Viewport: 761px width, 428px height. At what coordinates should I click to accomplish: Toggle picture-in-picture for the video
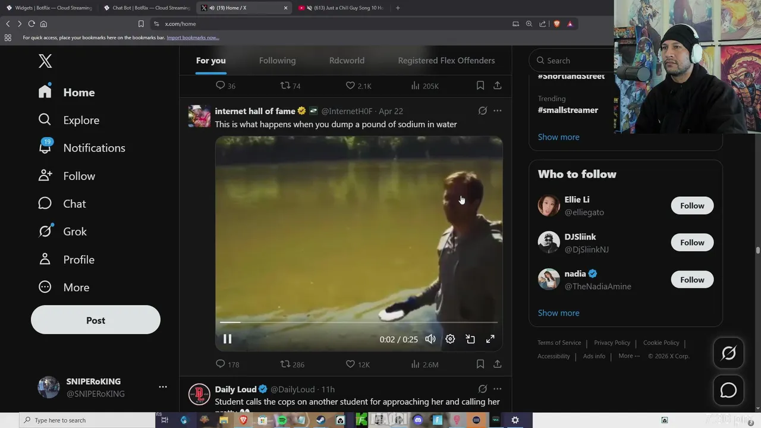[470, 339]
